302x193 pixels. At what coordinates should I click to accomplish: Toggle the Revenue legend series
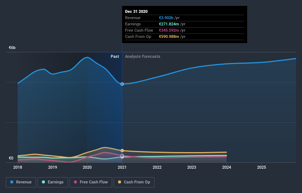tap(21, 182)
